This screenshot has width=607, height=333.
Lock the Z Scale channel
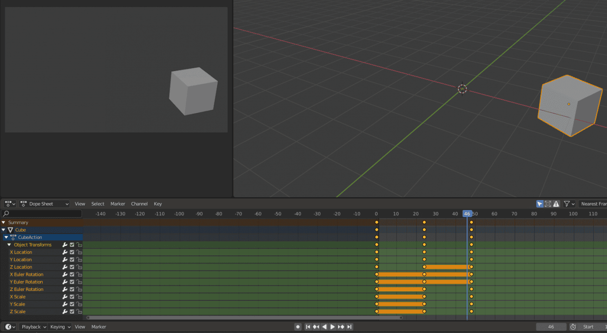(x=79, y=311)
